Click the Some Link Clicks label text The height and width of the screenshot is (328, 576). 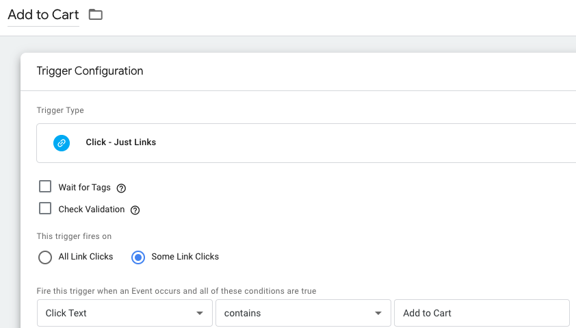(x=185, y=257)
